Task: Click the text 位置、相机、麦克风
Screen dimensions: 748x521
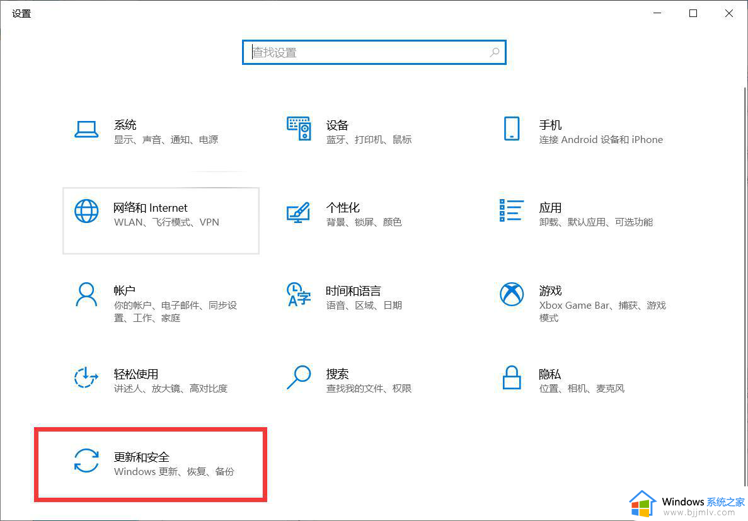Action: (x=582, y=388)
